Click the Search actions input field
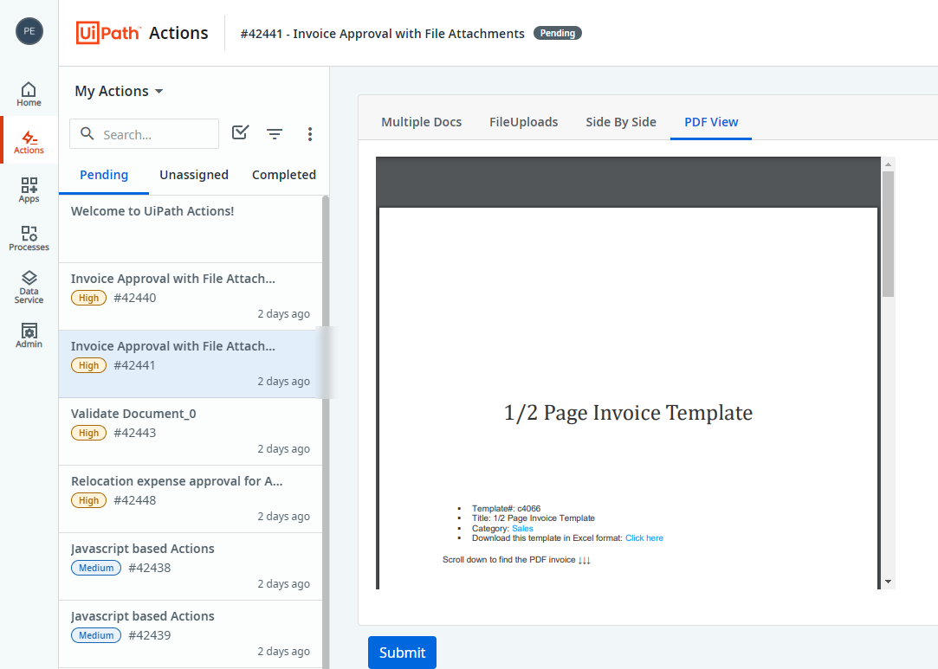 click(156, 134)
